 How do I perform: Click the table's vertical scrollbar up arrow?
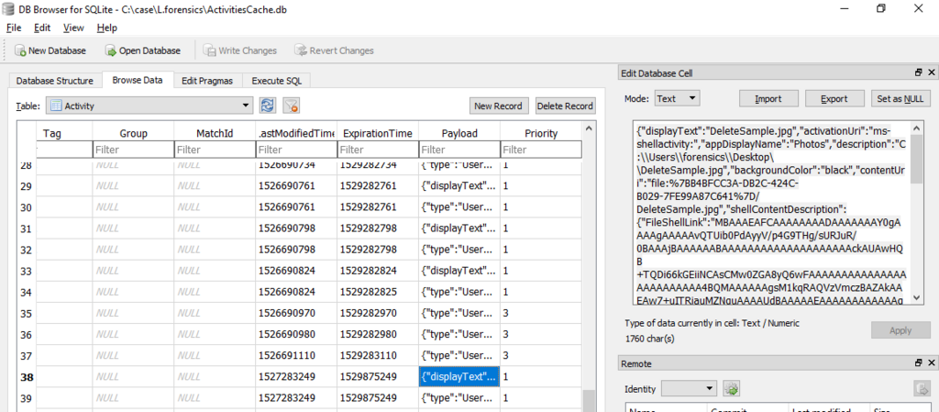tap(588, 128)
